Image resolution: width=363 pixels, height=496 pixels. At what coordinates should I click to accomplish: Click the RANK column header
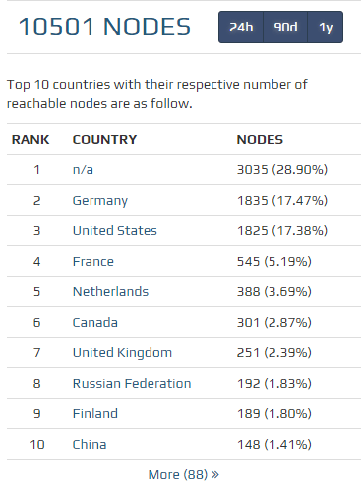[30, 140]
